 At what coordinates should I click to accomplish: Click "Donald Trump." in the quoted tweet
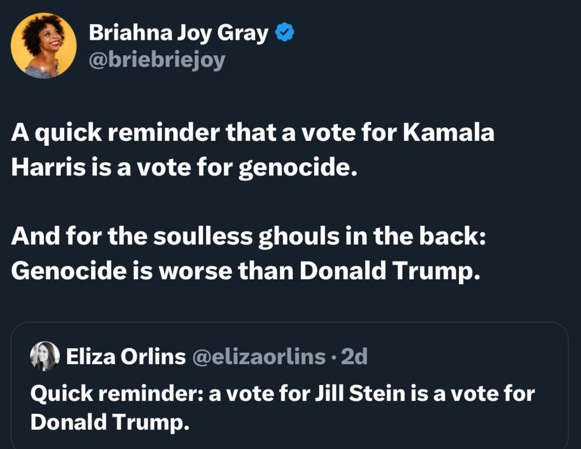pyautogui.click(x=110, y=422)
